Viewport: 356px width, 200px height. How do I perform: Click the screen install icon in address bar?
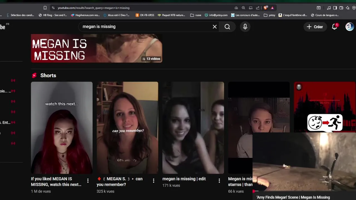pos(251,8)
